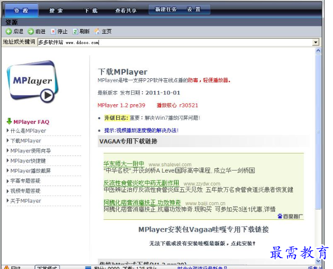Click the green download arrow beside MPlayer FAQ
Screen dimensions: 333x269
tap(9, 121)
